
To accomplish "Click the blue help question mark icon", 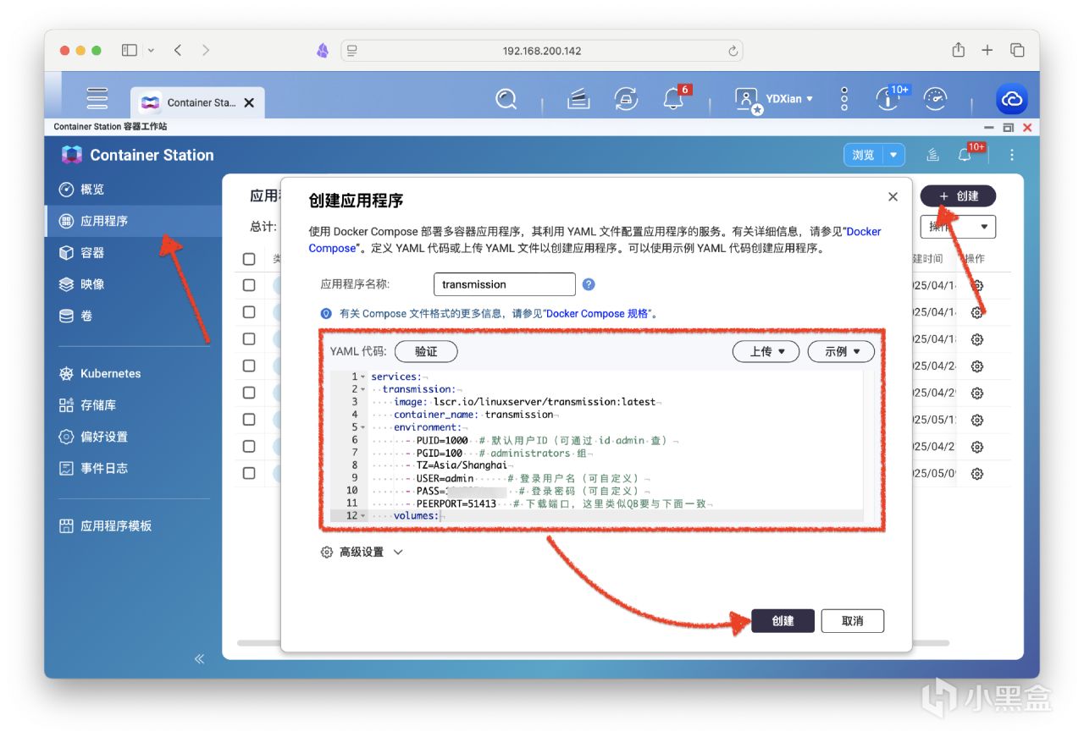I will click(x=589, y=284).
